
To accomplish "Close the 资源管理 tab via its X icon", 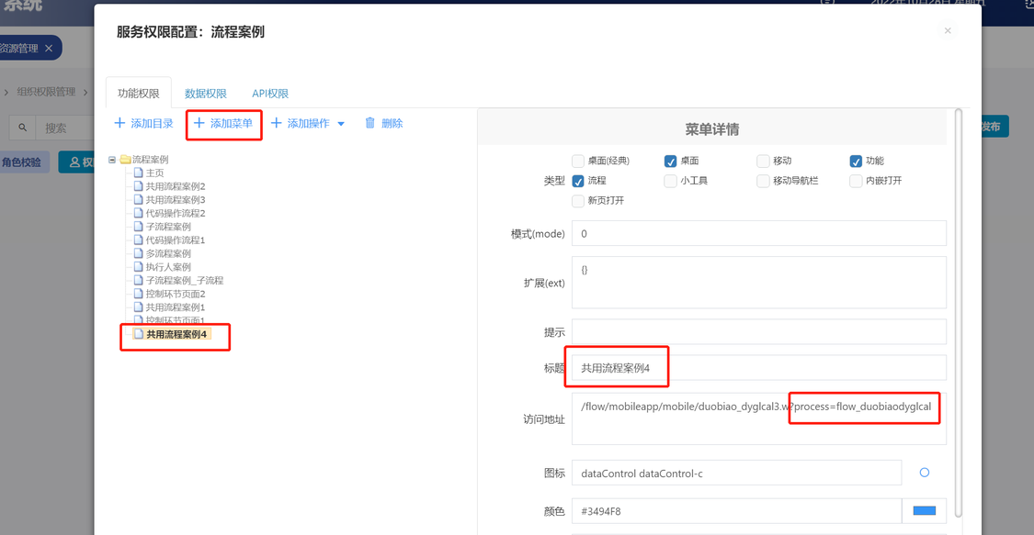I will pyautogui.click(x=49, y=48).
